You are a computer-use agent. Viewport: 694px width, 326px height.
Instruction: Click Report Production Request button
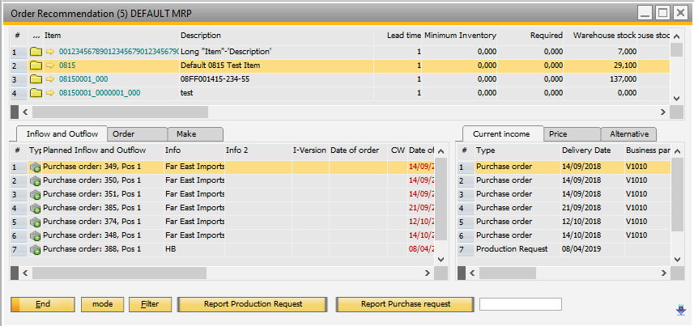coord(252,304)
